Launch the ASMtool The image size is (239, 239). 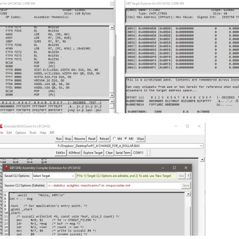[74, 153]
